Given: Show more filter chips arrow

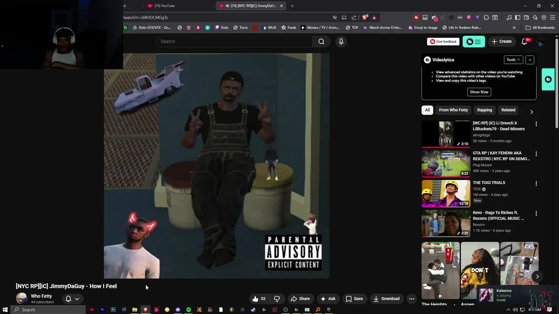Looking at the screenshot, I should click(x=531, y=112).
